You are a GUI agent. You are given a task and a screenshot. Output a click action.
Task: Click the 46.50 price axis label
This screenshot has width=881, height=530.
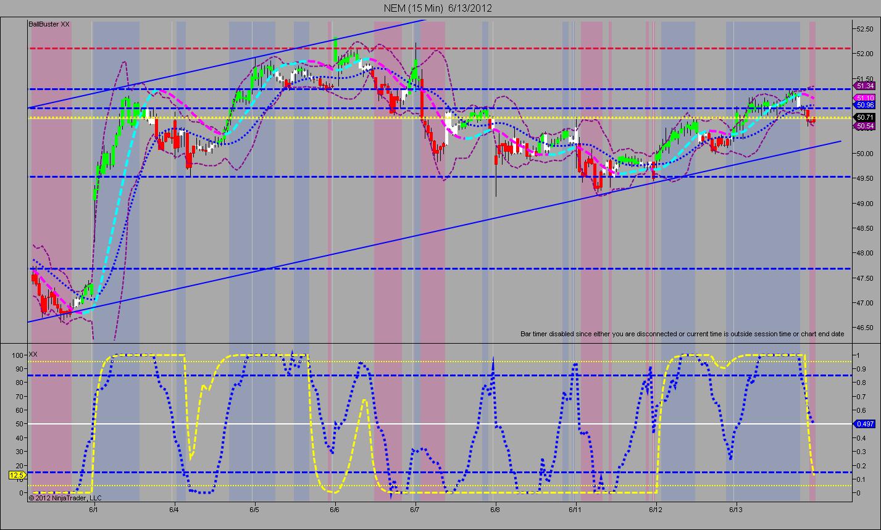coord(864,328)
